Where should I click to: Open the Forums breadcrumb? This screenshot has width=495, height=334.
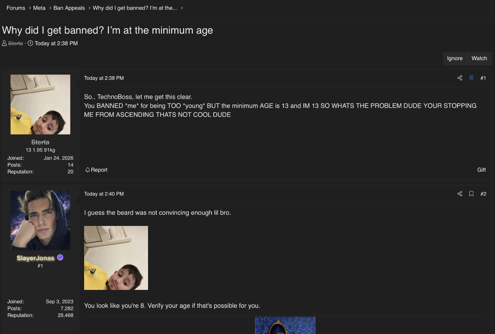16,8
